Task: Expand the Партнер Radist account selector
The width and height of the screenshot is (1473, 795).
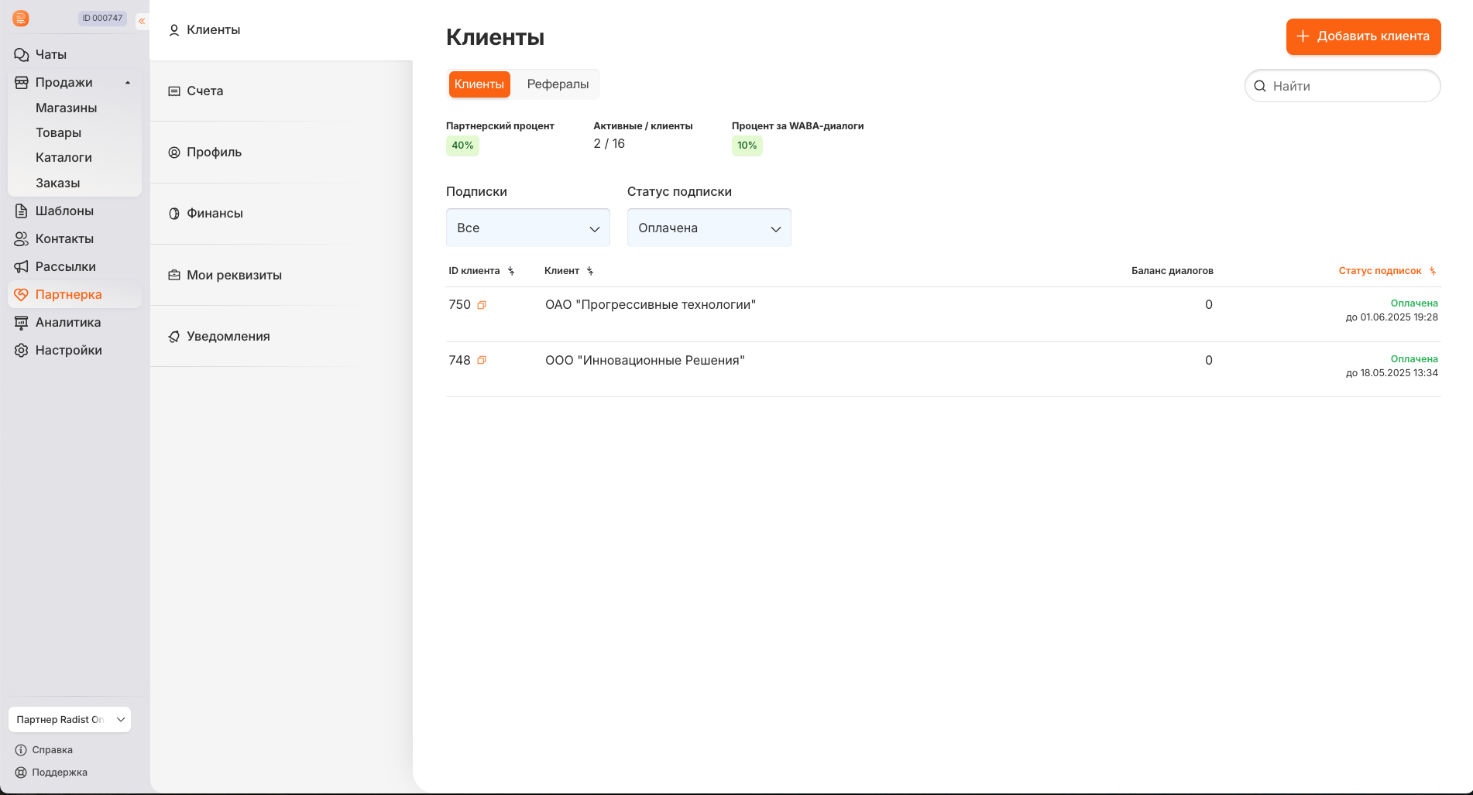Action: click(70, 720)
